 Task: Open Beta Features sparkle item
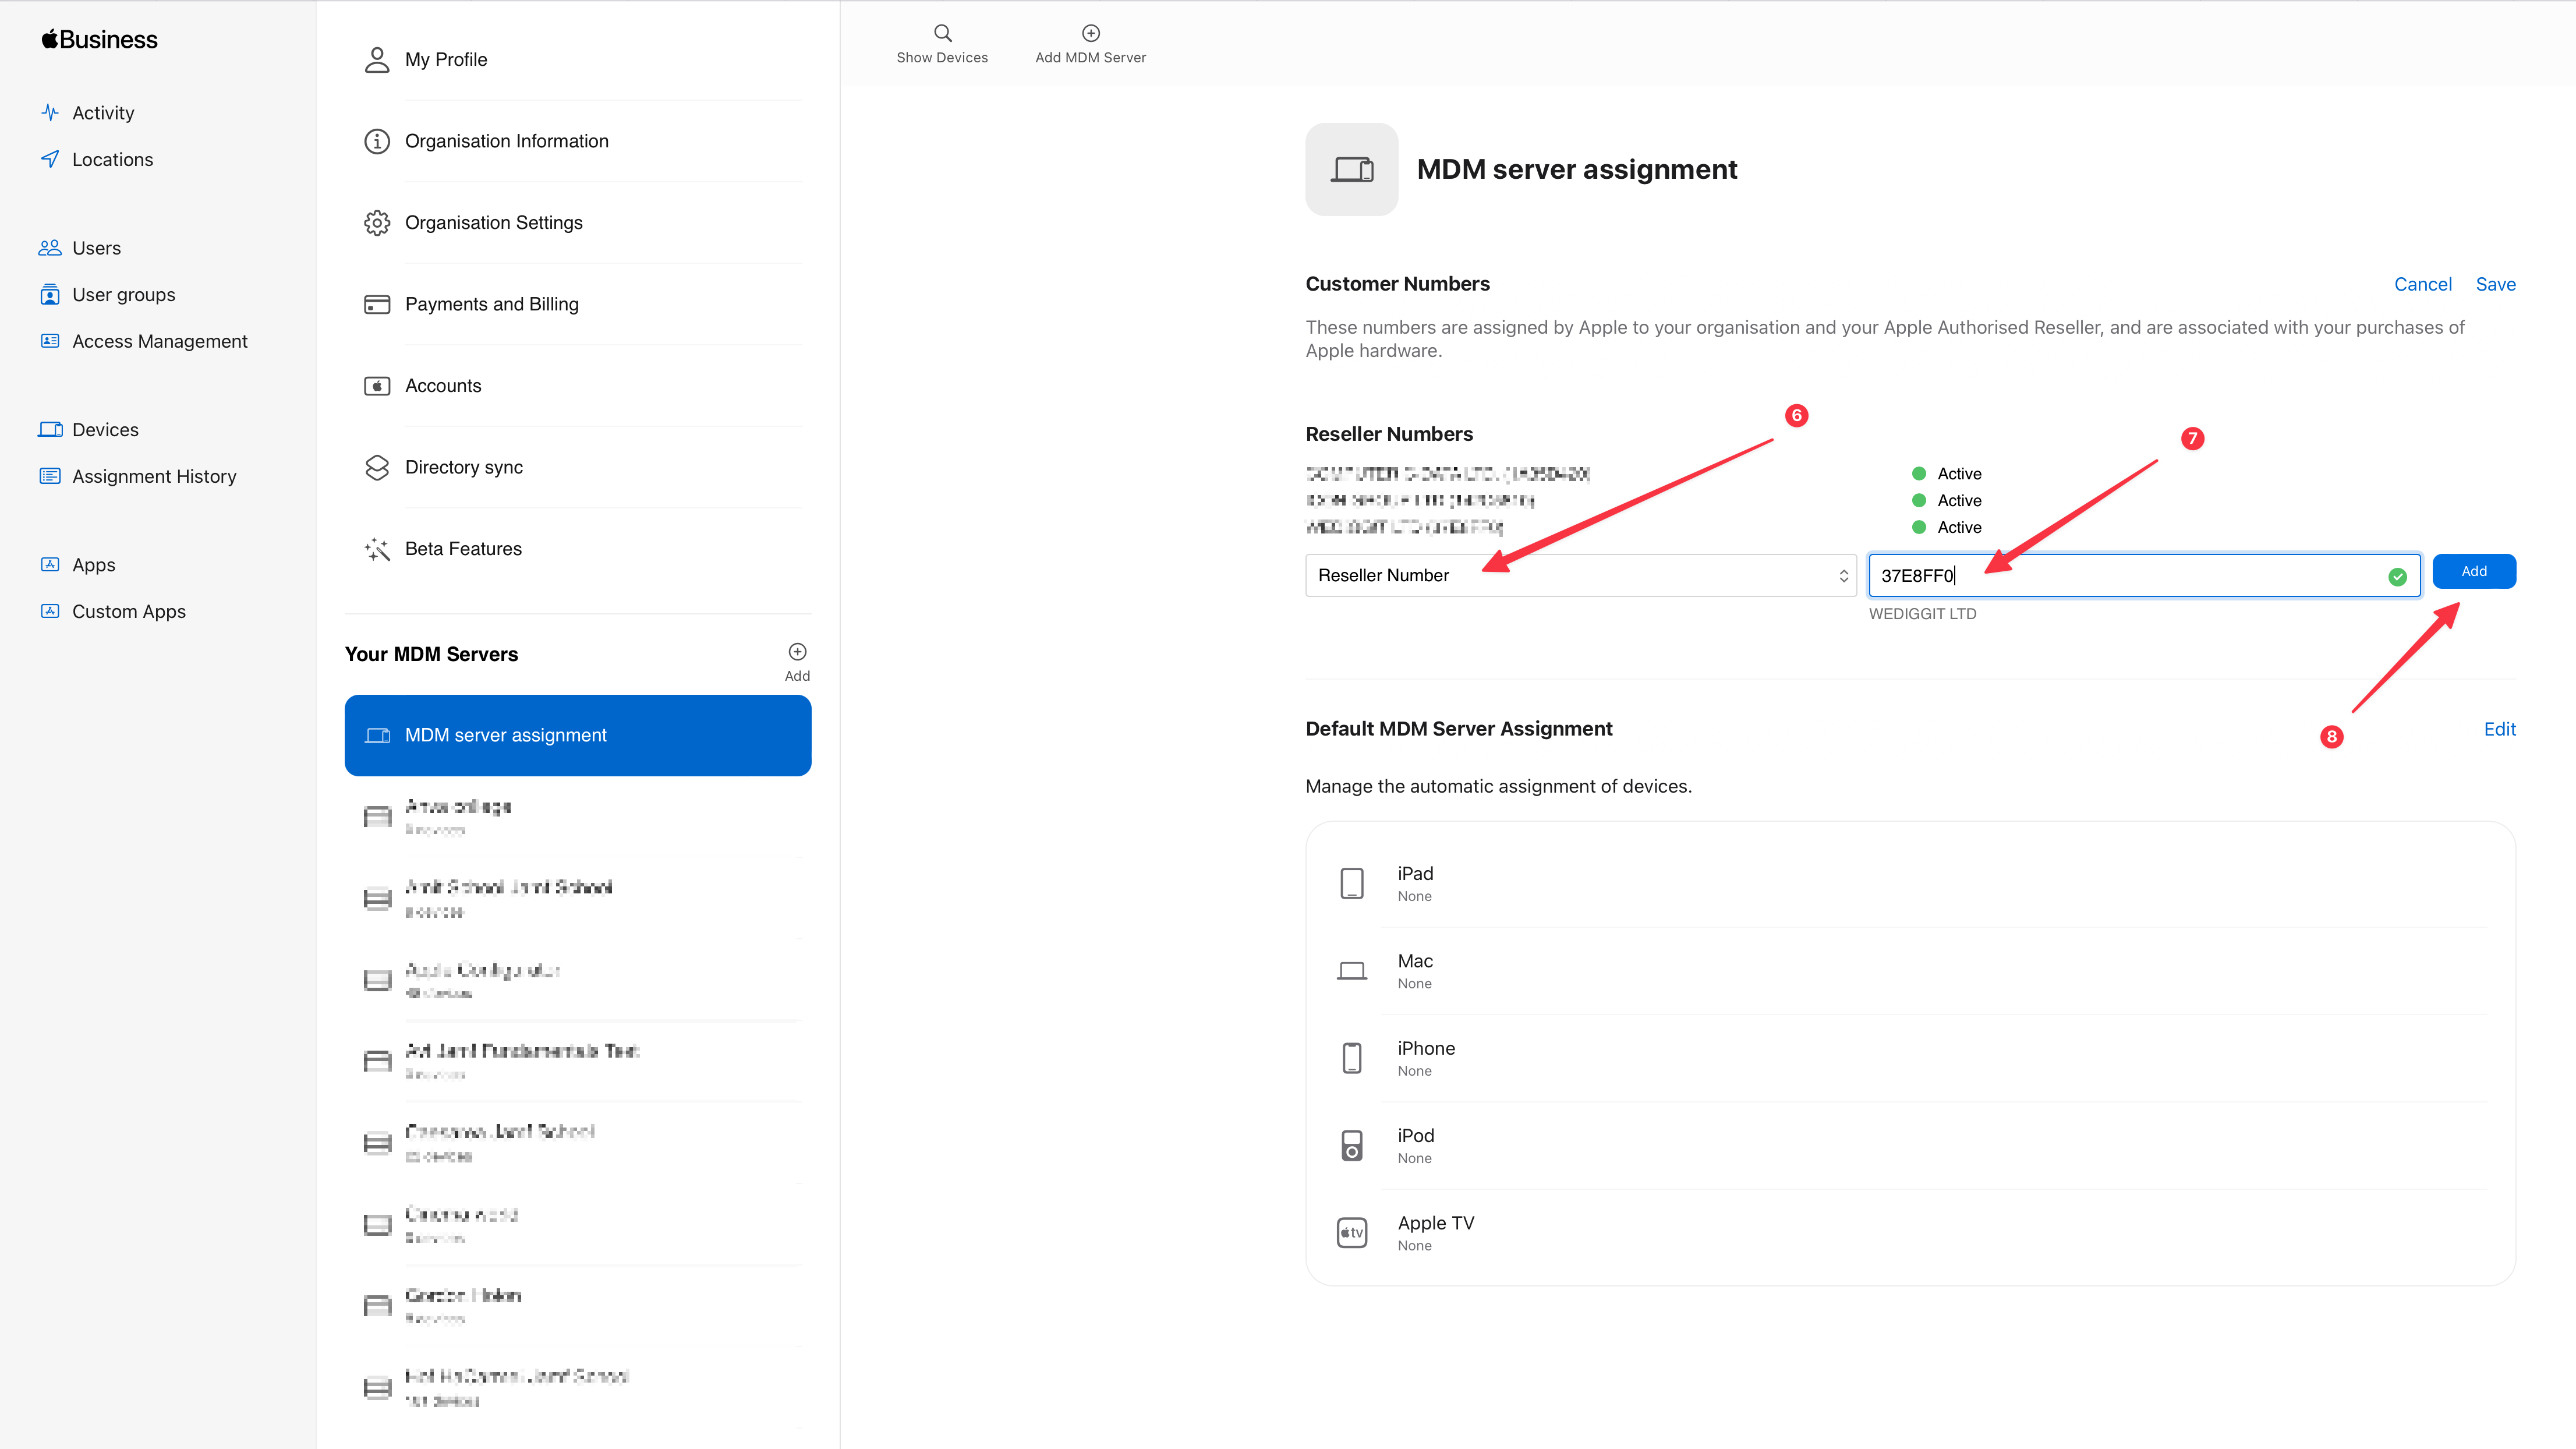click(463, 549)
